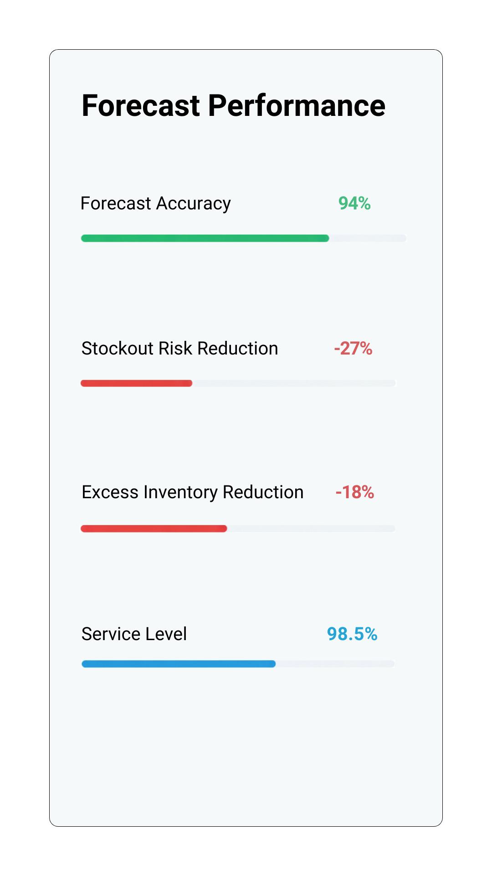Click the gray track of Stockout Risk bar
The image size is (492, 876).
pyautogui.click(x=294, y=383)
